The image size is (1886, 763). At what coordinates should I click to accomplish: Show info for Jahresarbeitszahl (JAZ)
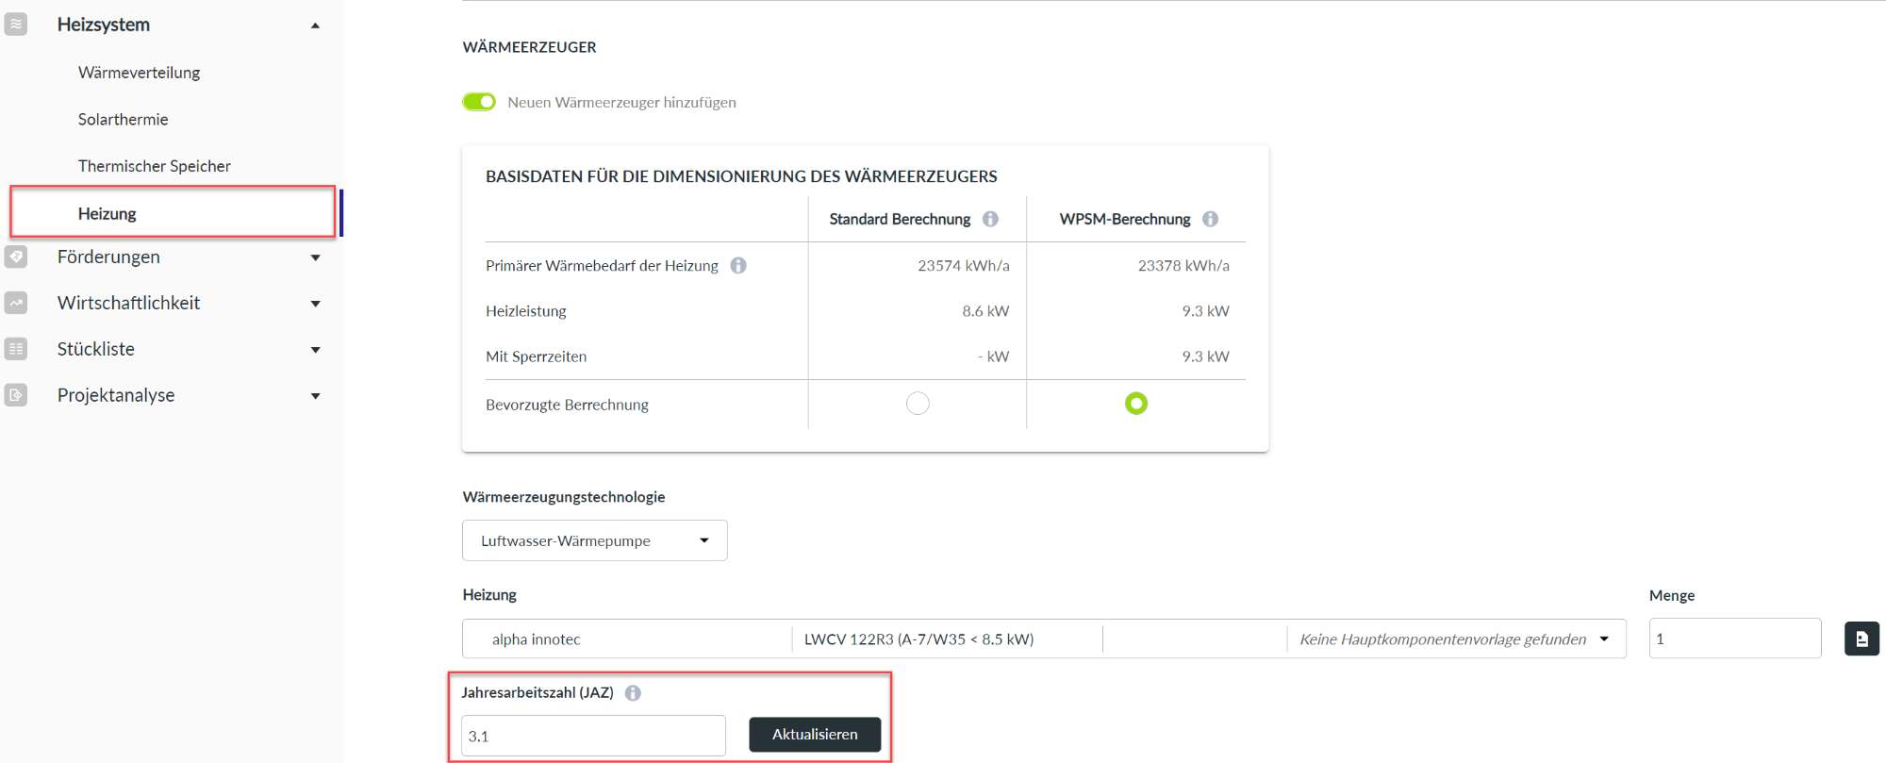[633, 693]
